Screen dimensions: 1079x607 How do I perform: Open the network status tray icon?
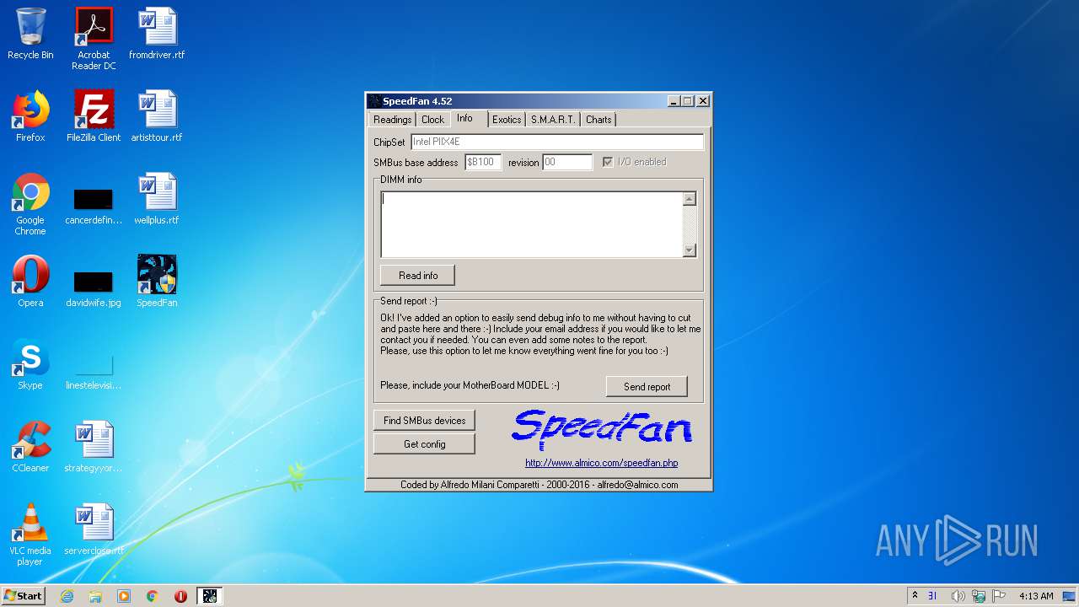979,596
